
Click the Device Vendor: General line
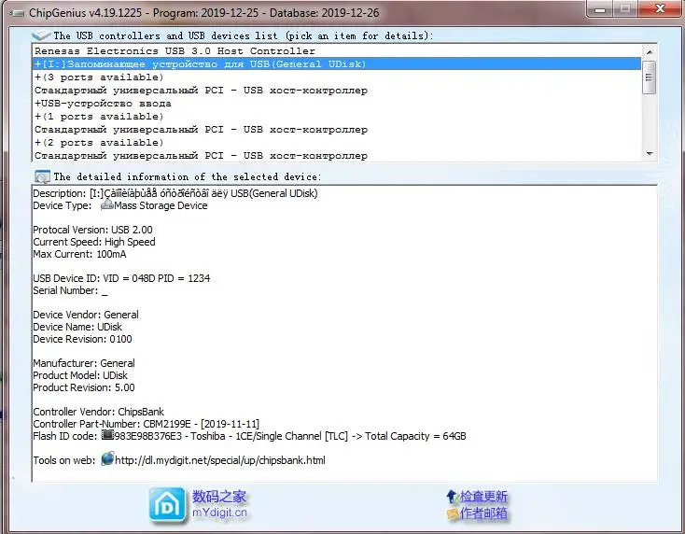click(86, 315)
